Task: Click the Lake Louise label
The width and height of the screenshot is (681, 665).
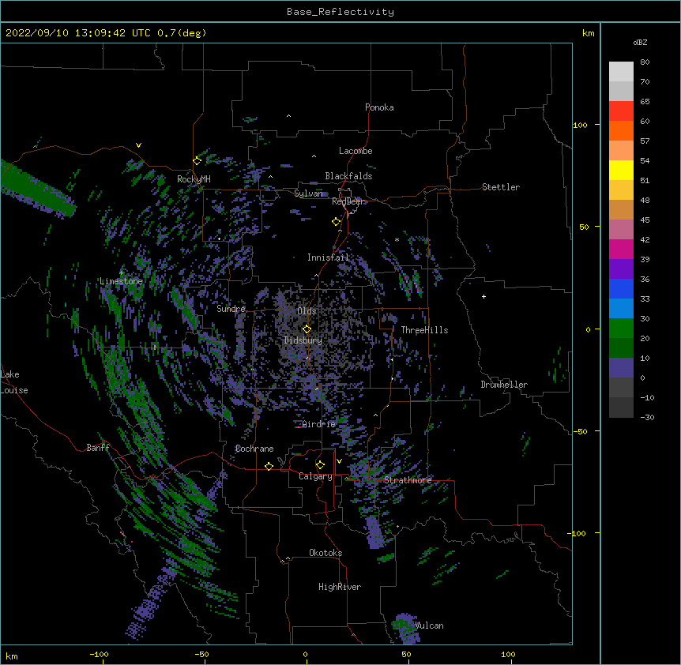Action: tap(14, 382)
